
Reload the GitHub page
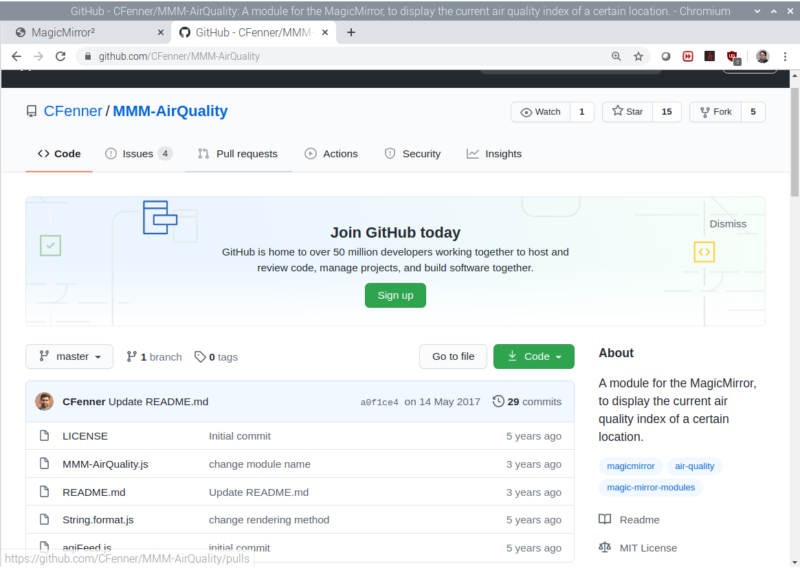[60, 56]
